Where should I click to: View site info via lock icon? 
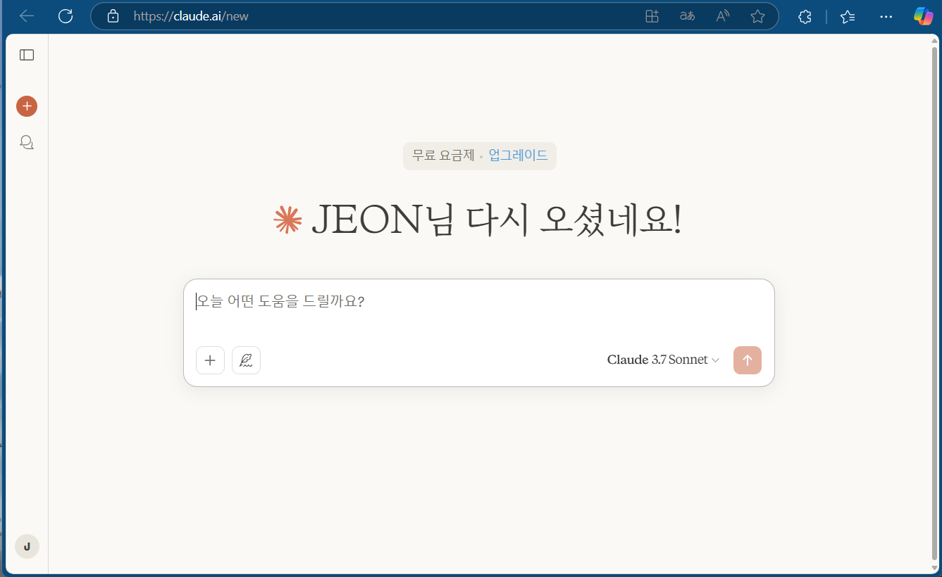tap(113, 16)
